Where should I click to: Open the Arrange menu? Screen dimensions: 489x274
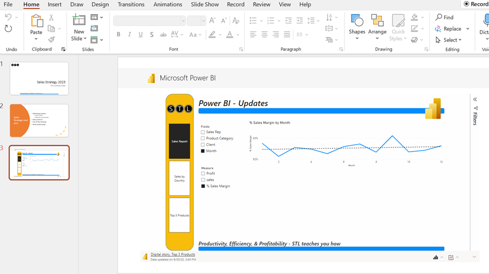click(377, 27)
